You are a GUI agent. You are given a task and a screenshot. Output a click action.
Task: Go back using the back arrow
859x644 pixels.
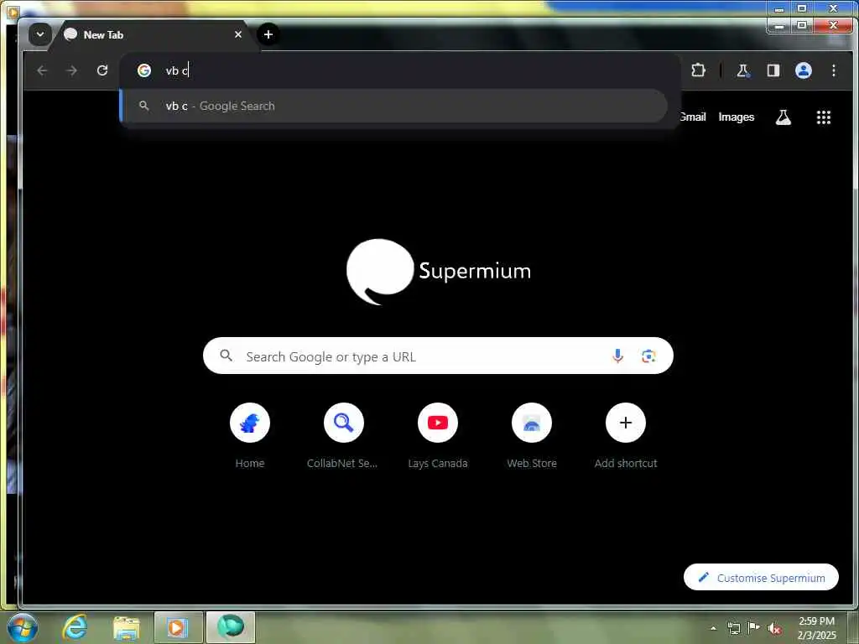42,70
